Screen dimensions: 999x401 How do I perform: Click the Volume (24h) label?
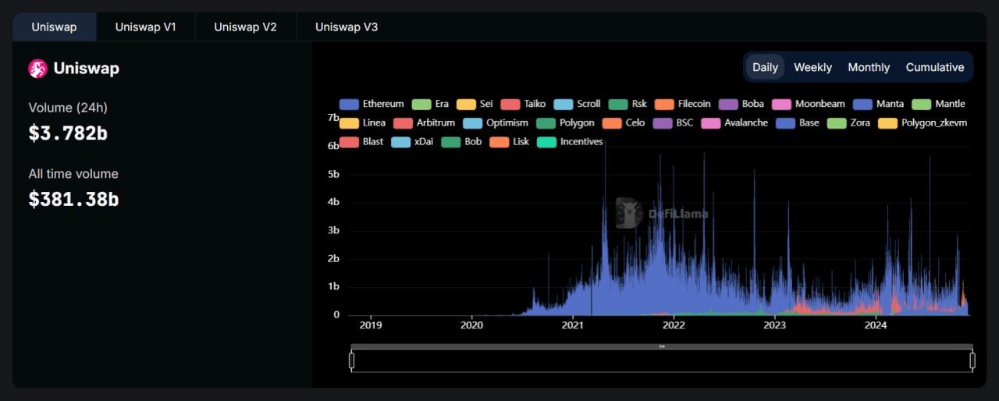coord(68,108)
